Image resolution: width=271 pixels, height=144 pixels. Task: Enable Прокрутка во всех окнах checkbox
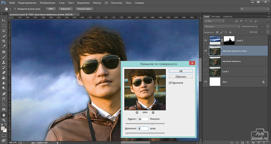[x=15, y=9]
